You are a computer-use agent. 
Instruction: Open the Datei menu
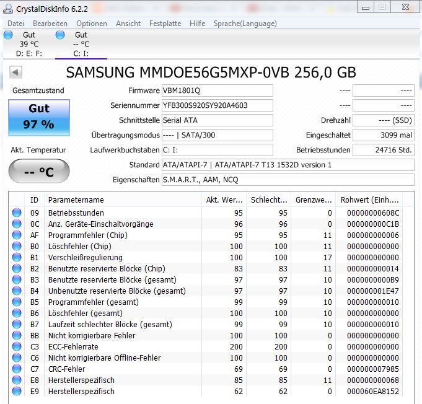[16, 24]
